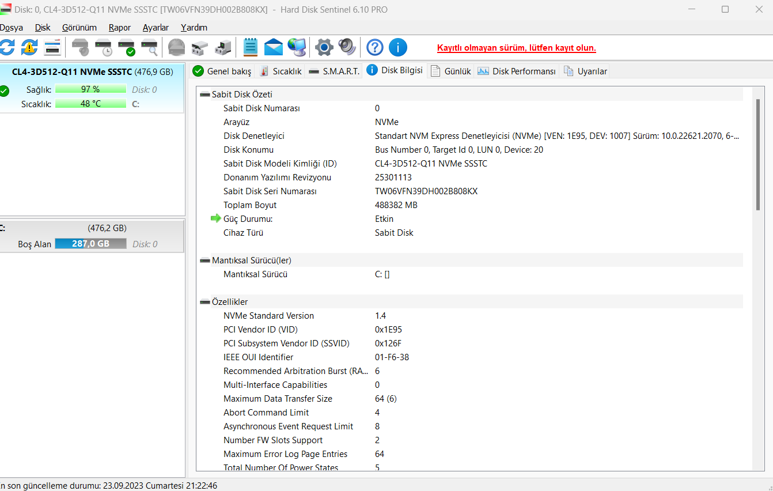Open the Disk Performansı tab

pyautogui.click(x=517, y=71)
